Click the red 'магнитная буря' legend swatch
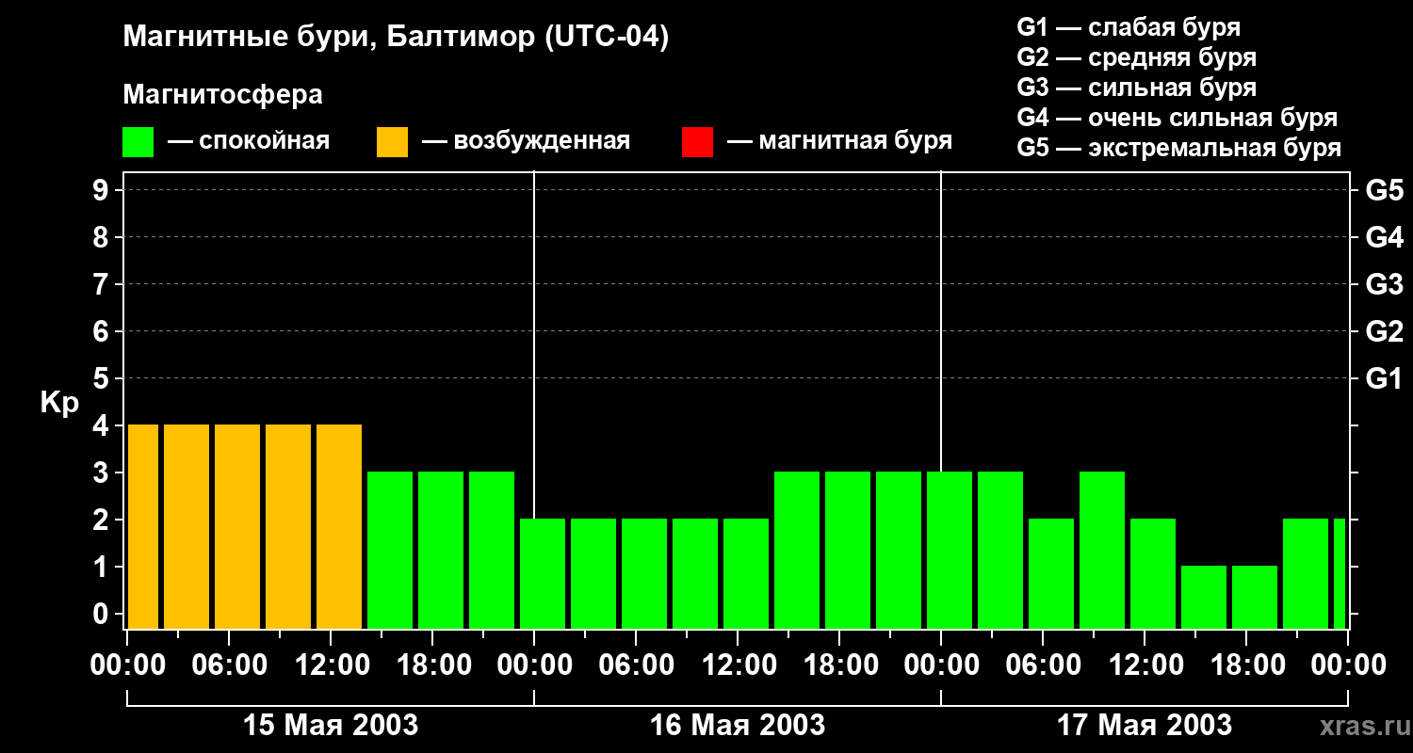The width and height of the screenshot is (1413, 753). (x=697, y=142)
